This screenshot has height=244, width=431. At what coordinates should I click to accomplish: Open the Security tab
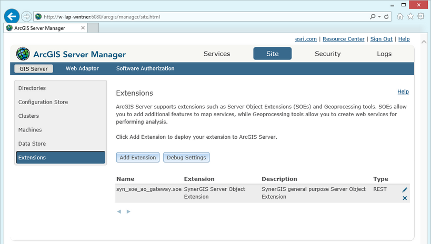point(327,54)
